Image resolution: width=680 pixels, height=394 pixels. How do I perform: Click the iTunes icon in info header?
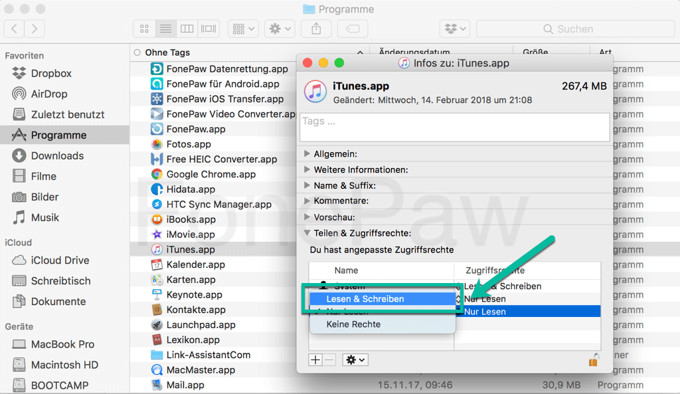click(315, 92)
